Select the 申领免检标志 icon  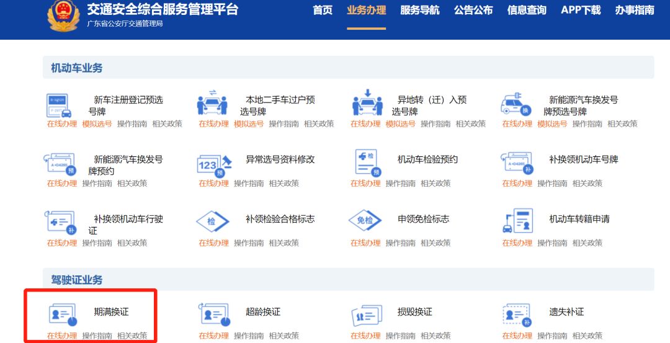pos(365,220)
